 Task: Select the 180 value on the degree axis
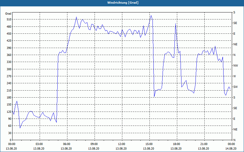[x=9, y=98]
